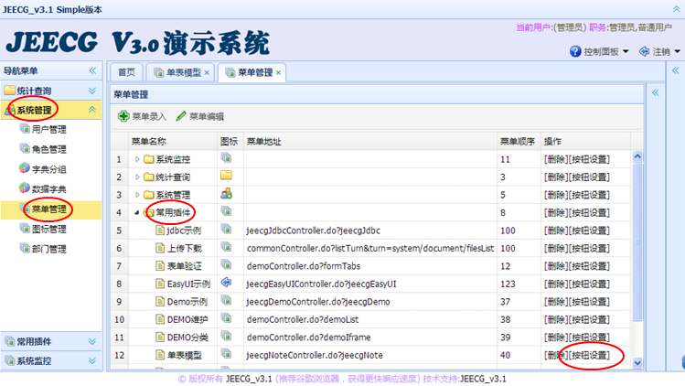The height and width of the screenshot is (386, 685).
Task: Click 按钮设置 in the EasyUI示例 row
Action: tap(589, 284)
